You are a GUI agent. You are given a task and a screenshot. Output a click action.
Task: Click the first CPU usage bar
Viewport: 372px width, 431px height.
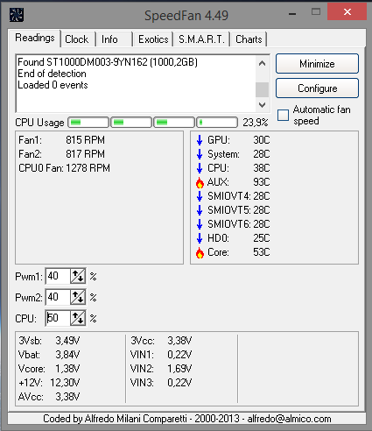pos(88,123)
